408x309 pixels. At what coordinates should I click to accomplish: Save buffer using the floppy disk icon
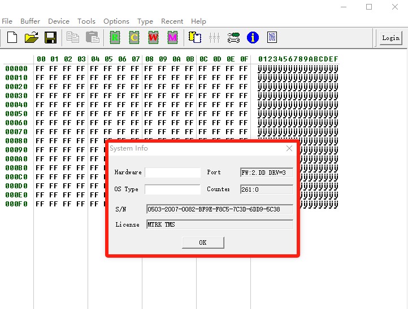click(50, 38)
